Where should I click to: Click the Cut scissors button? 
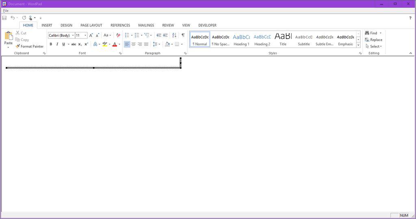21,33
